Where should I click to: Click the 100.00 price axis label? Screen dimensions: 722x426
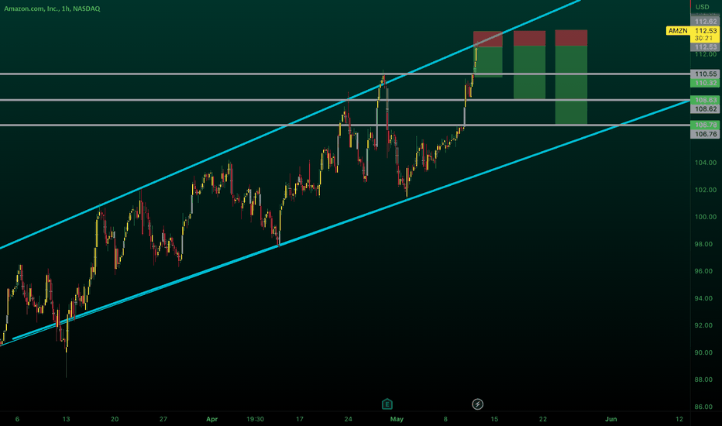point(706,217)
